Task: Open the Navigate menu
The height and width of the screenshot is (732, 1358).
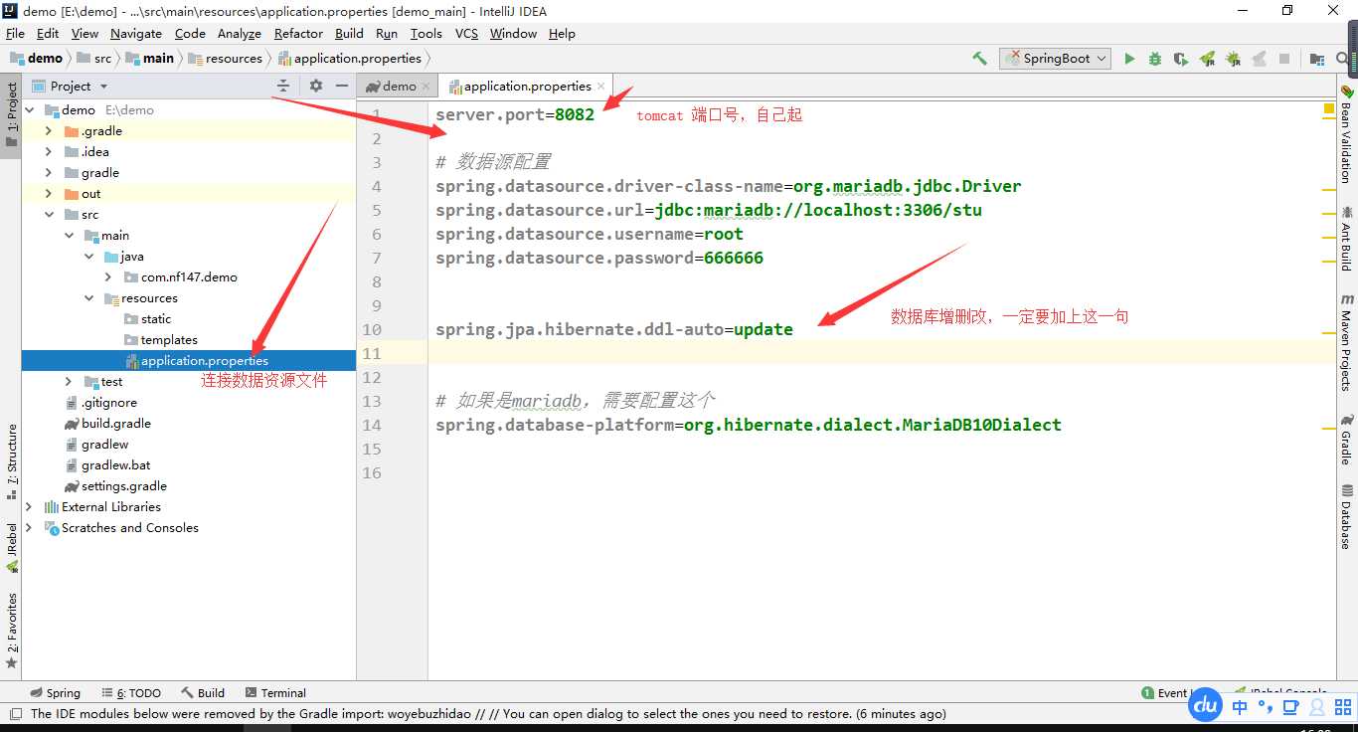Action: pyautogui.click(x=136, y=34)
